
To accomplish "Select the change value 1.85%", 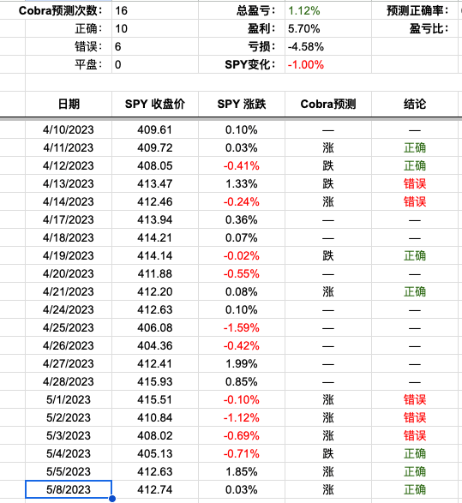I will (242, 471).
